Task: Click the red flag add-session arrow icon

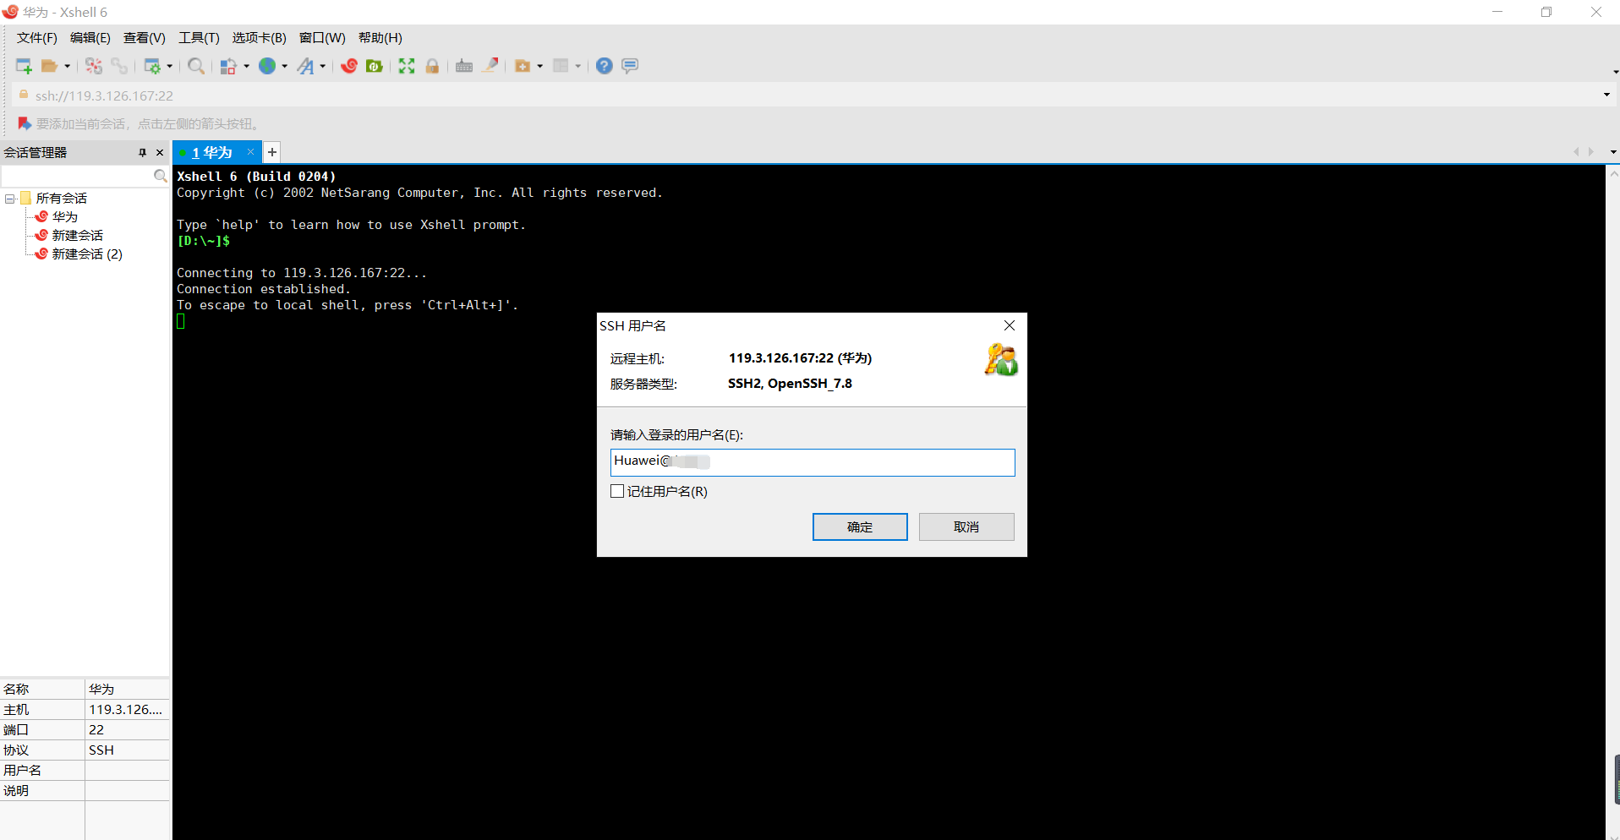Action: coord(25,124)
